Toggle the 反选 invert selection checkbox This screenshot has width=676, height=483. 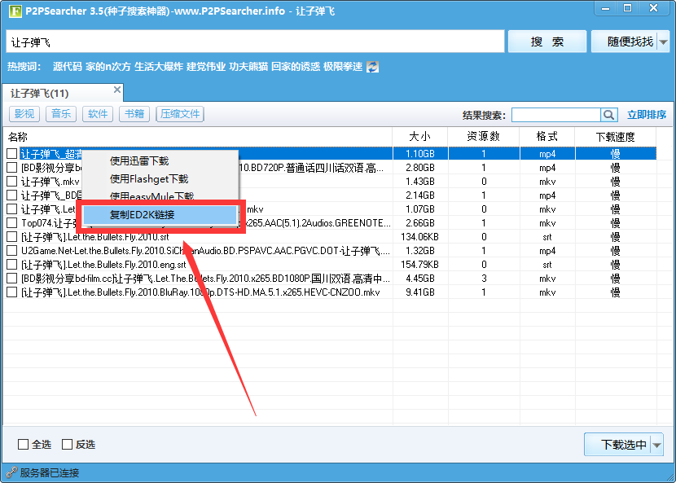tap(67, 444)
